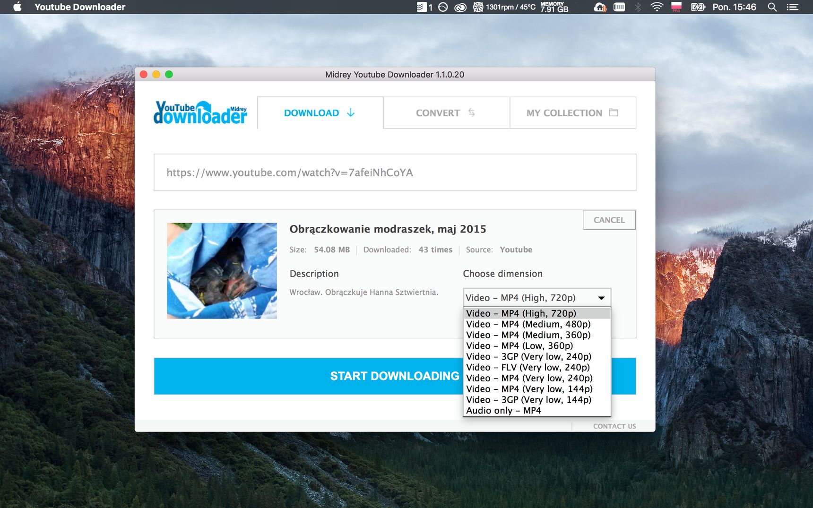Click the Source Youtube text

(499, 250)
